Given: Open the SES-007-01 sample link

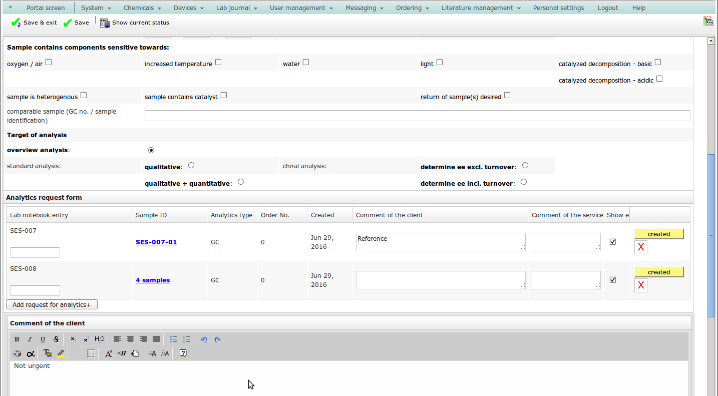Looking at the screenshot, I should 156,242.
